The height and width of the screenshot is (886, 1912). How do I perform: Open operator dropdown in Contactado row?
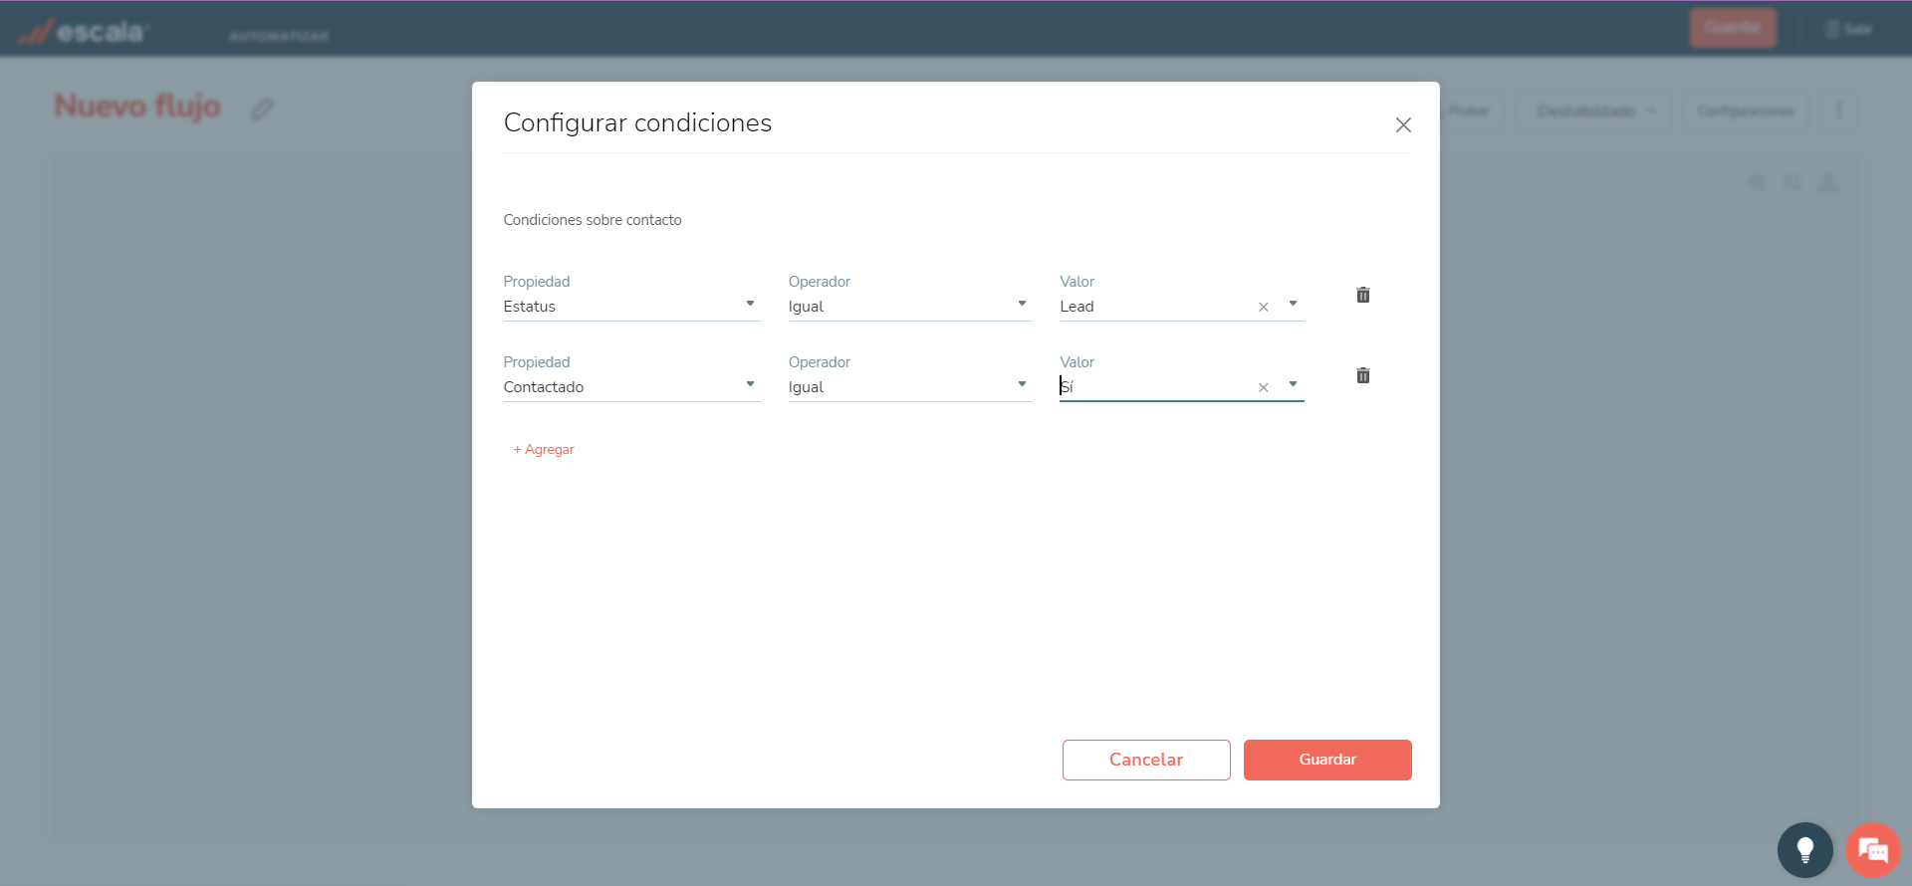(x=910, y=387)
